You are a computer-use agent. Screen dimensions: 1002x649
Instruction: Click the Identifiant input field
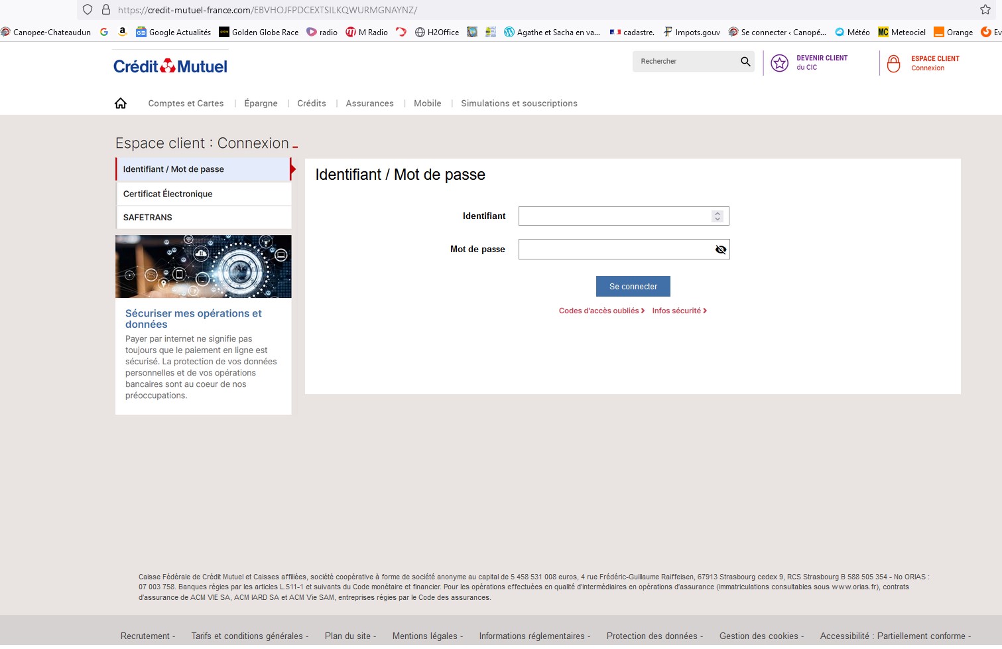coord(624,216)
